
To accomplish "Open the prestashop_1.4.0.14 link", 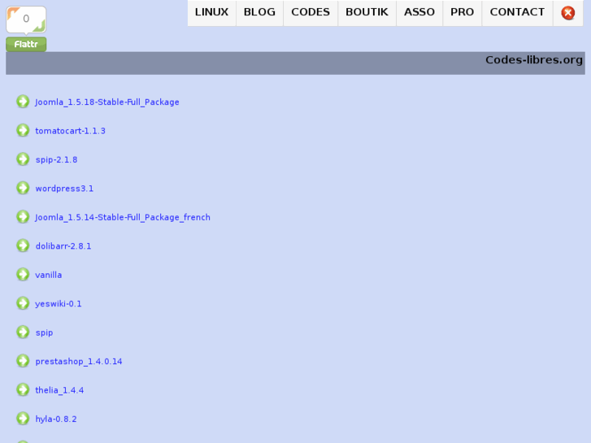I will tap(79, 362).
